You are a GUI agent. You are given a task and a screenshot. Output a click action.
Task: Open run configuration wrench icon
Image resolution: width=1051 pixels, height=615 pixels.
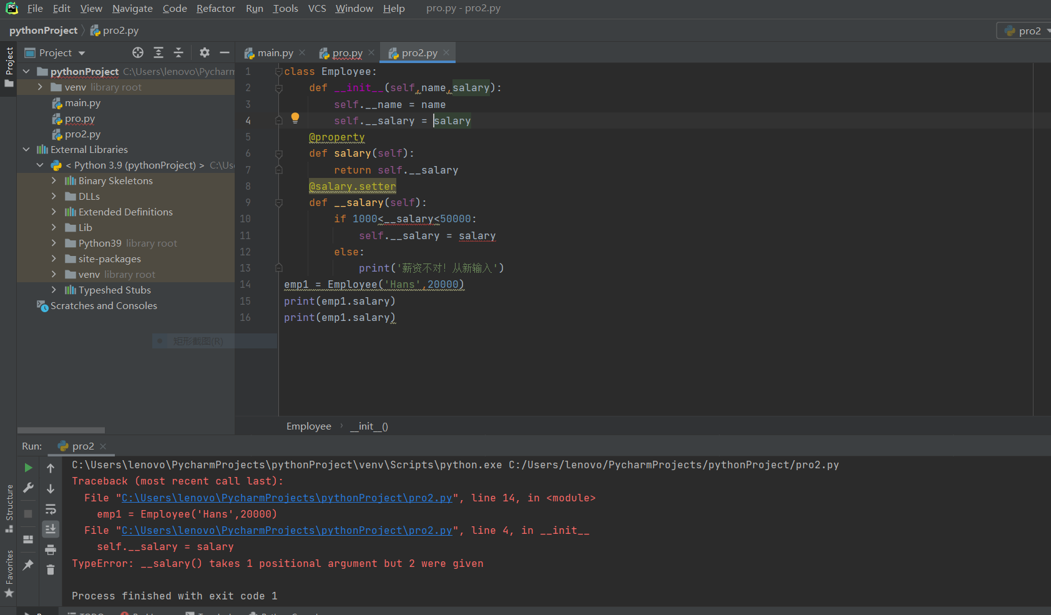coord(28,488)
